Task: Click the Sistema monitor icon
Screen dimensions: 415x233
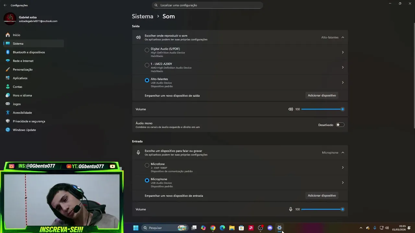Action: (x=8, y=44)
